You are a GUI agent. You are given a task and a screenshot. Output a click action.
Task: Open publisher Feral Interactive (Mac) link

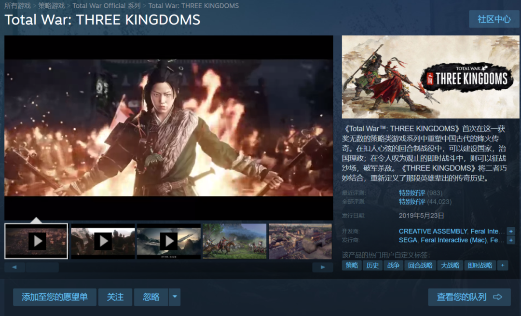(x=453, y=240)
